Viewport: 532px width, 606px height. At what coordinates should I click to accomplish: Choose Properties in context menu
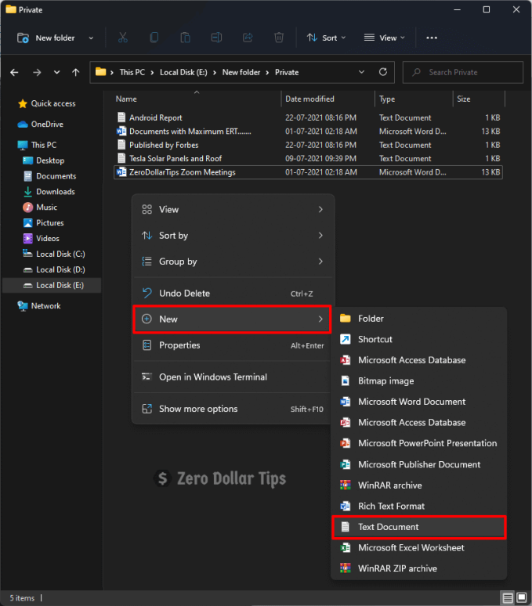(x=179, y=345)
